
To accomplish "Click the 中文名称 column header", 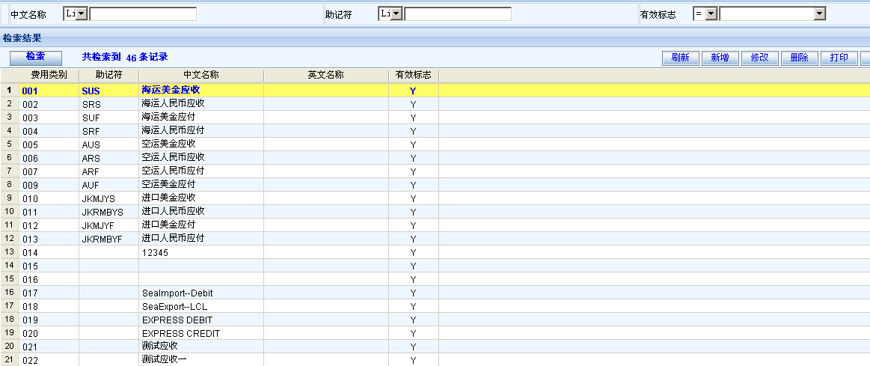I will [201, 76].
